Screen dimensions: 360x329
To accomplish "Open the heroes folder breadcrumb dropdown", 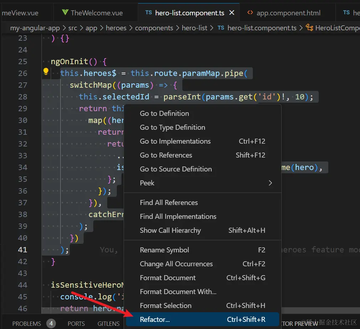I will pyautogui.click(x=116, y=28).
